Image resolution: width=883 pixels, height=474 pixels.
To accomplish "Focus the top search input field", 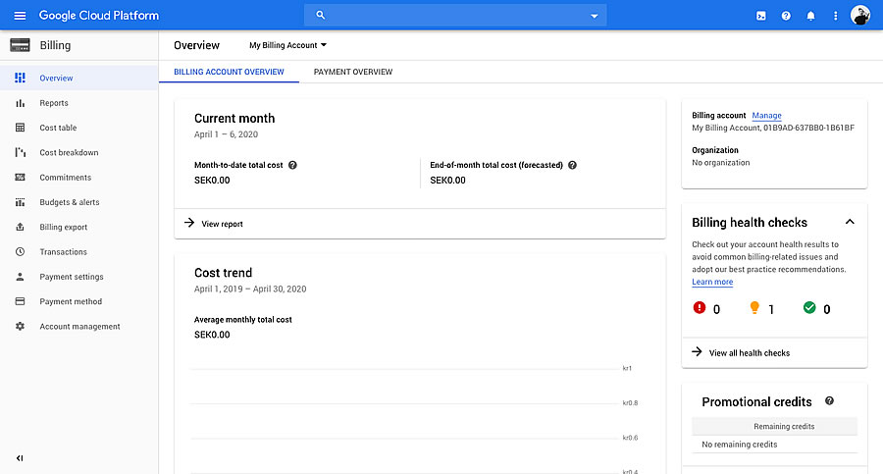I will [x=456, y=16].
